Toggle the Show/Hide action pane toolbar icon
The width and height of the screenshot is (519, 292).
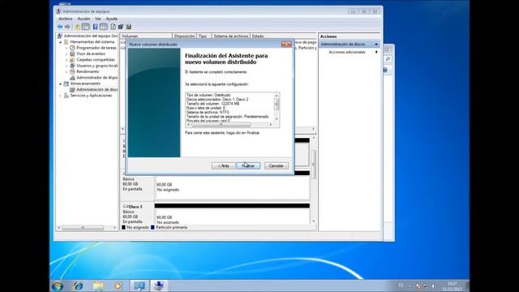pyautogui.click(x=104, y=27)
